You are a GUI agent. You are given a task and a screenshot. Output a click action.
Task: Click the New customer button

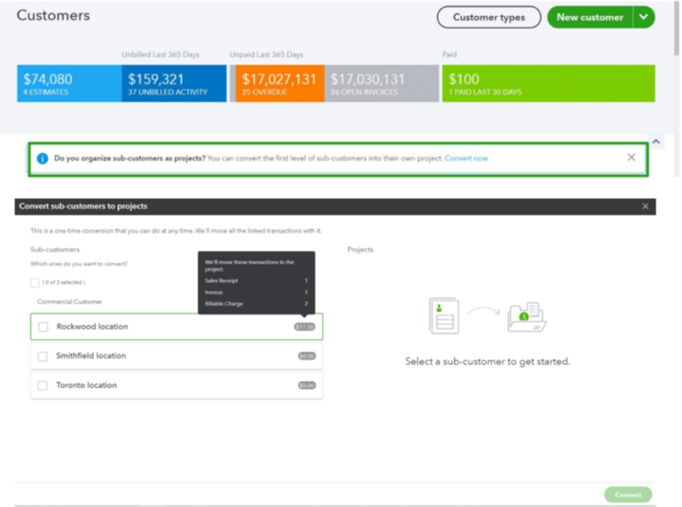[x=590, y=18]
